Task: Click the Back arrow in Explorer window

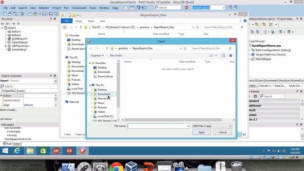Action: [65, 28]
